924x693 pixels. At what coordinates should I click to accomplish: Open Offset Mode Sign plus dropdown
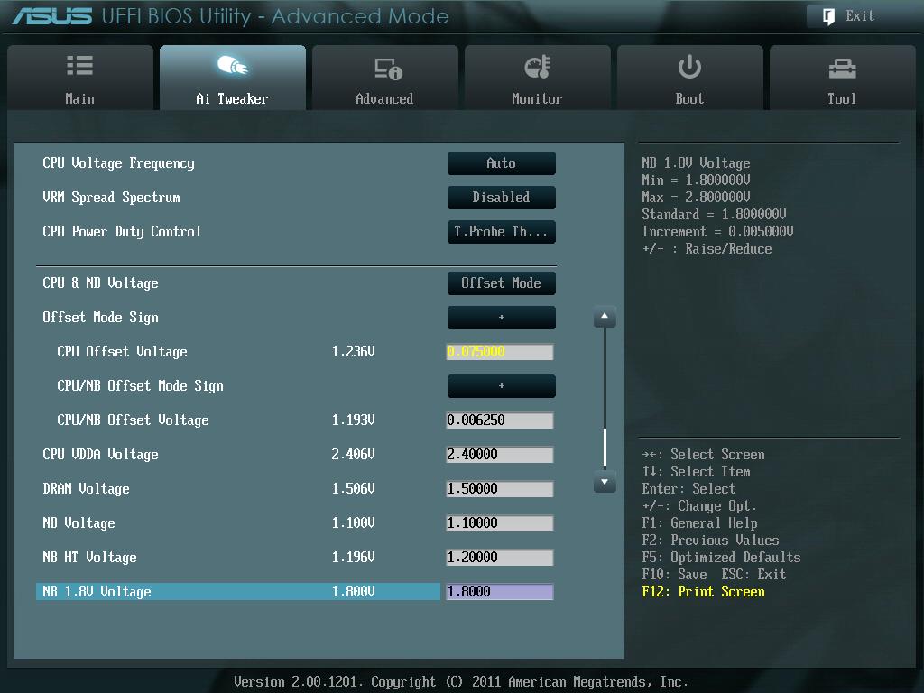pyautogui.click(x=502, y=317)
